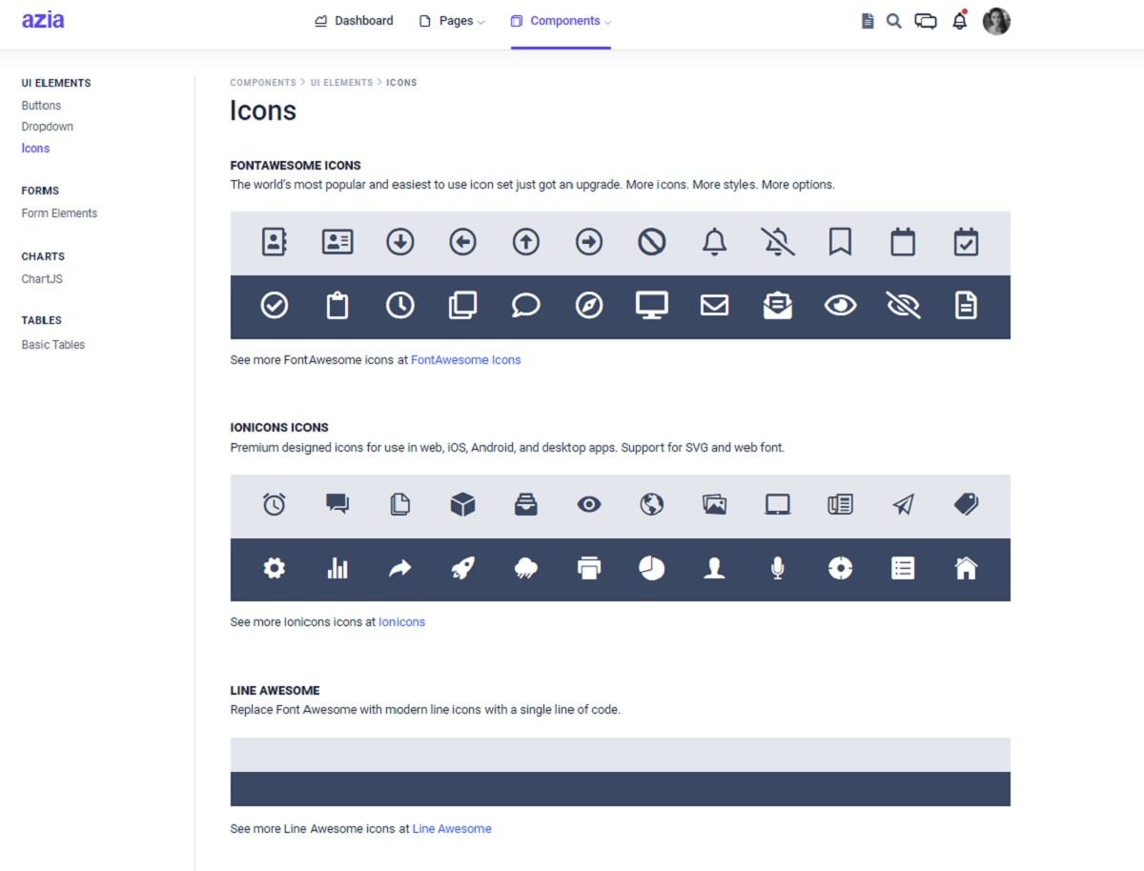Open the Components dropdown menu

pos(561,20)
